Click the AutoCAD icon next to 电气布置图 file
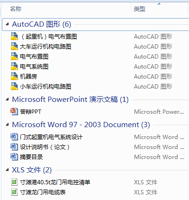This screenshot has width=189, height=200. pos(14,56)
